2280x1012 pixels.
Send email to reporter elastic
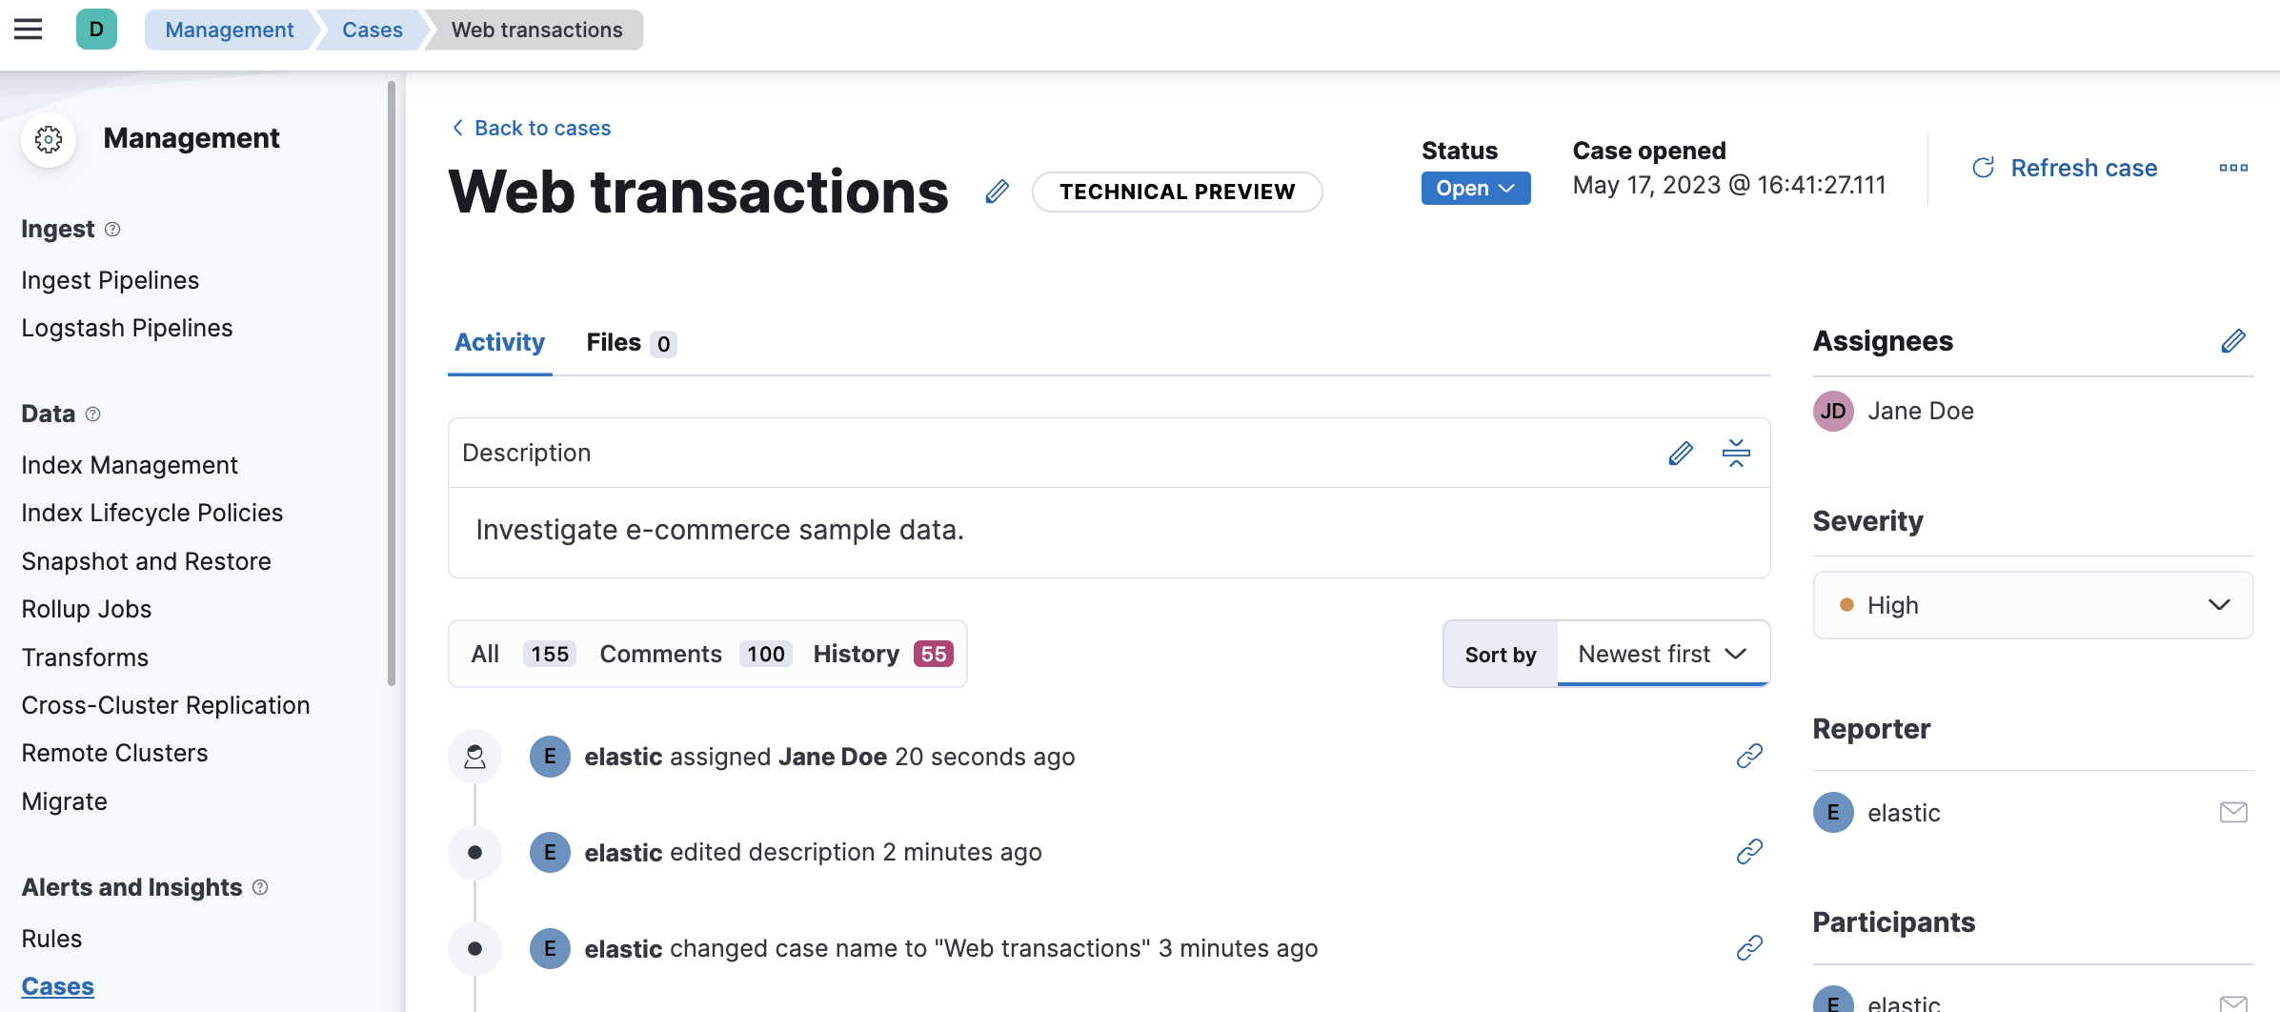pos(2232,812)
